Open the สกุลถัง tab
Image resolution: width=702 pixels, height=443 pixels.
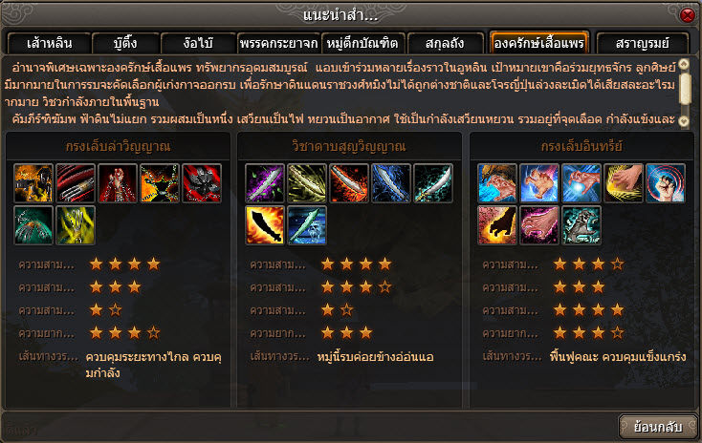click(x=445, y=43)
